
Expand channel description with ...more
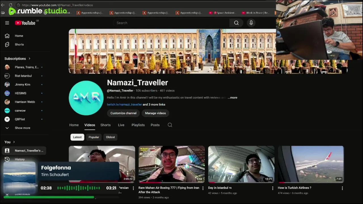(x=232, y=97)
